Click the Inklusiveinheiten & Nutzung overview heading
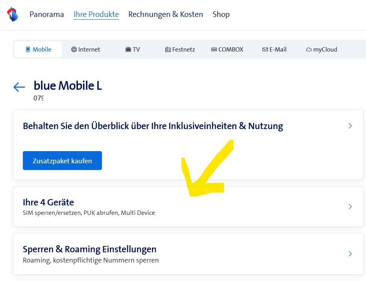This screenshot has height=281, width=366. pos(153,126)
